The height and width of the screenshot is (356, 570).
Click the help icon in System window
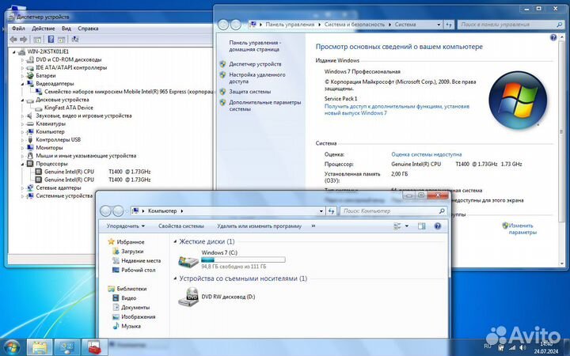(x=553, y=37)
